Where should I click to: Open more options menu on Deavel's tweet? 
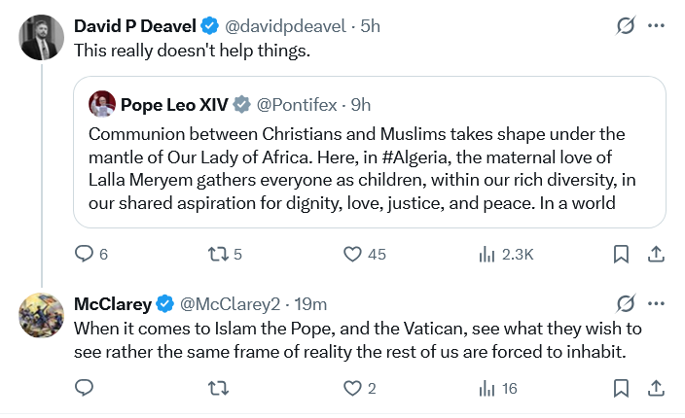pos(659,27)
